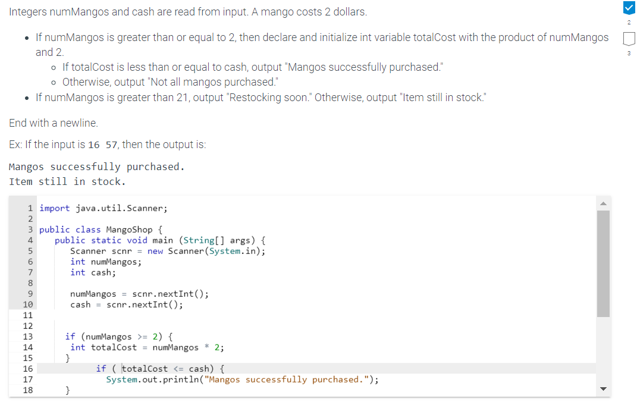Click the 'public static void main' line
Image resolution: width=637 pixels, height=411 pixels.
click(x=160, y=240)
